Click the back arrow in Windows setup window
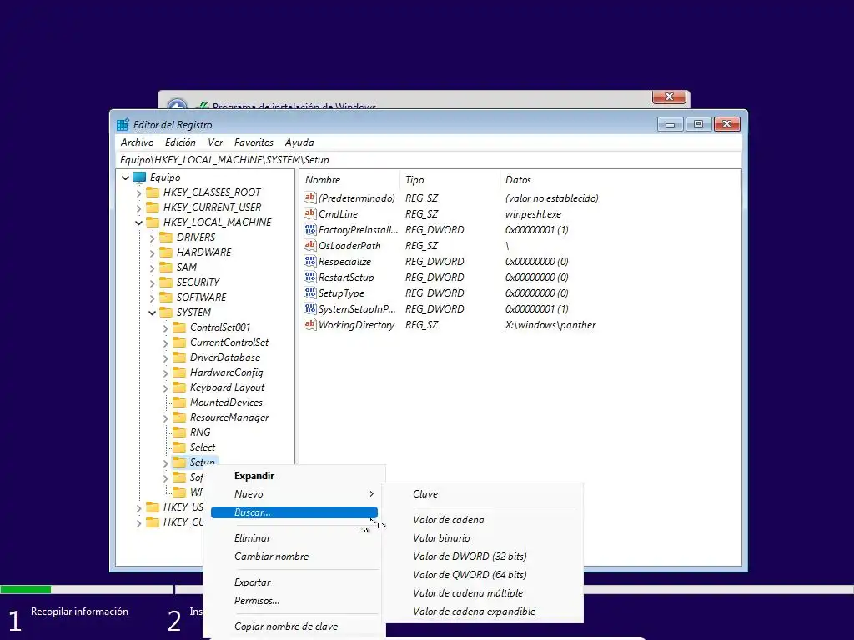 177,105
